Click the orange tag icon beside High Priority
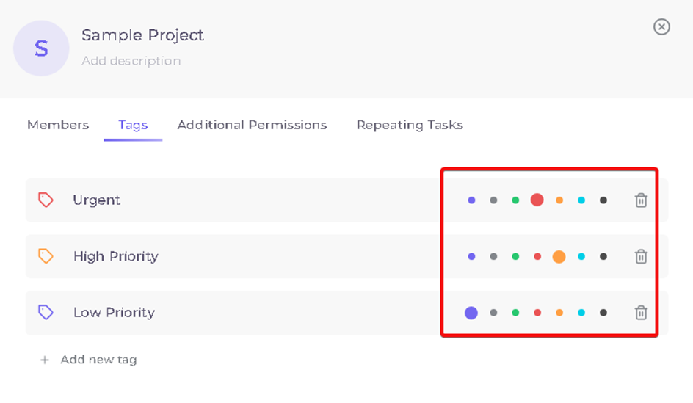This screenshot has width=693, height=403. 46,256
